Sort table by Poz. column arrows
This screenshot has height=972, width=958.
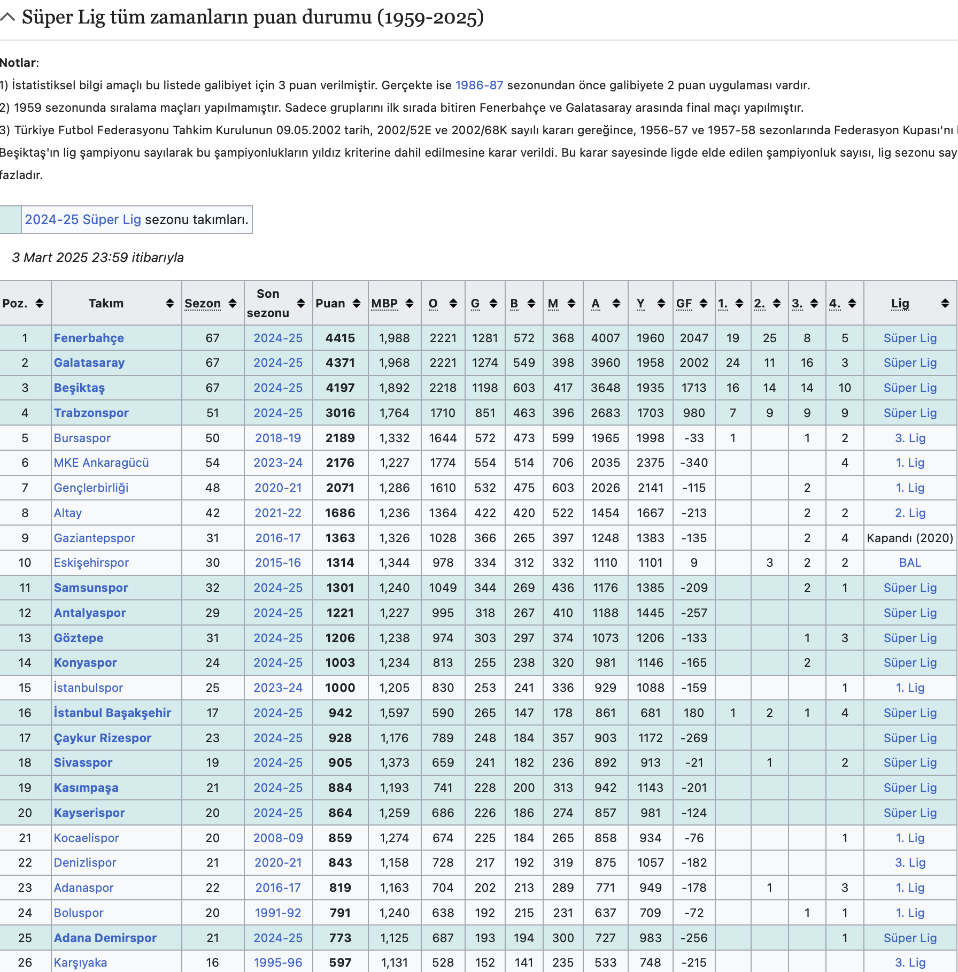coord(40,303)
